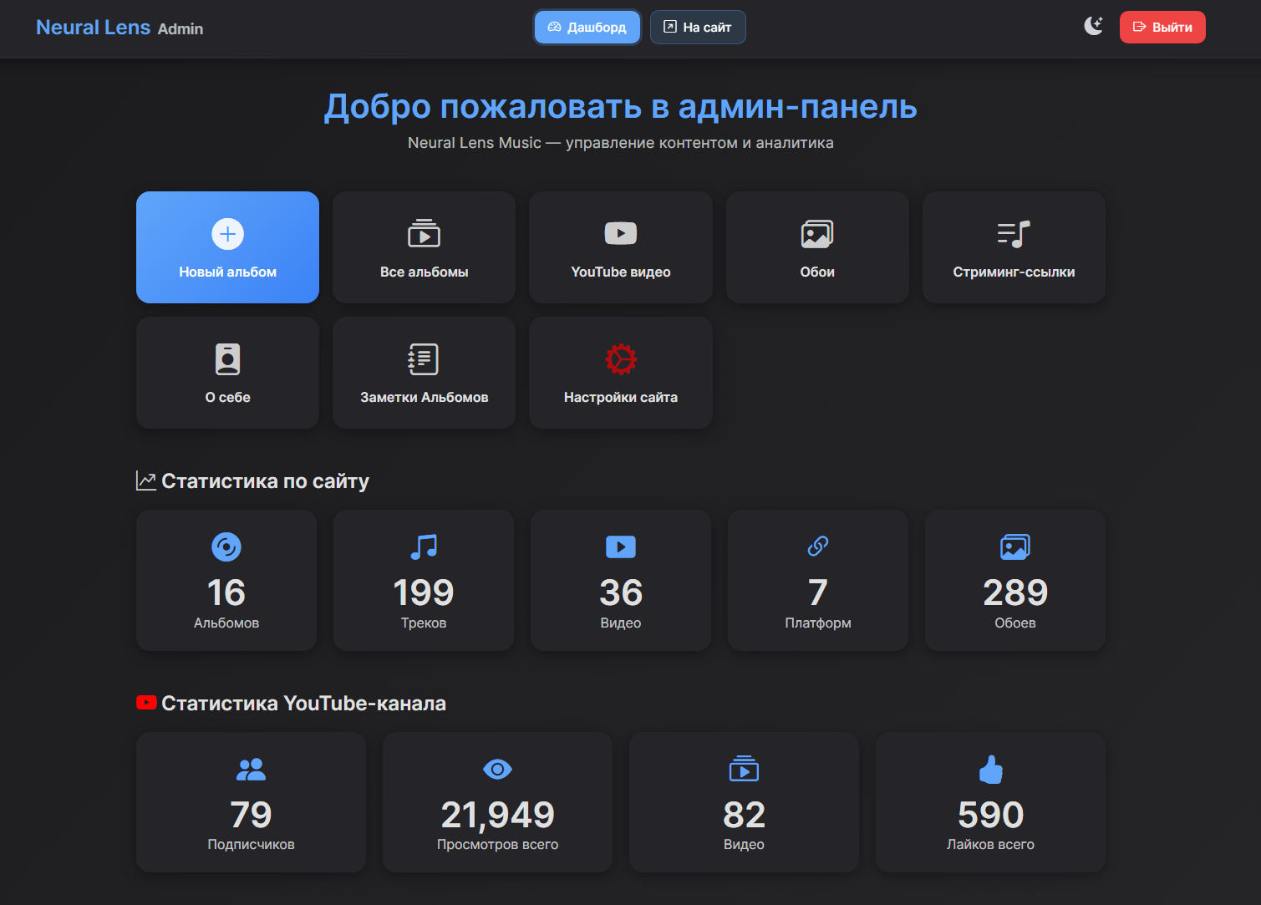Click the eye icon above Просмотров всего

click(497, 769)
